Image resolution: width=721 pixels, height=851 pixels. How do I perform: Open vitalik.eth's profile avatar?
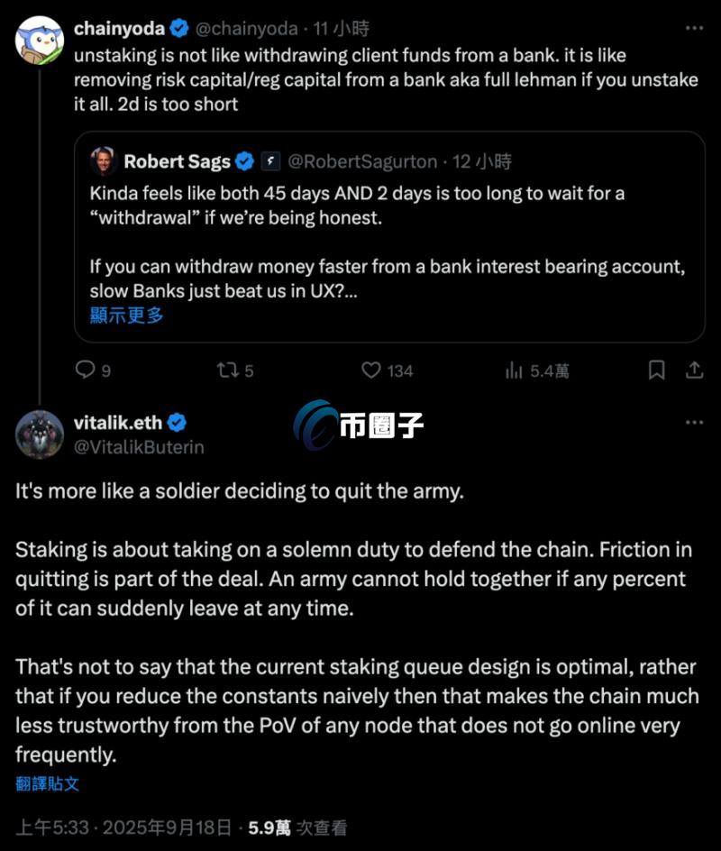click(39, 435)
